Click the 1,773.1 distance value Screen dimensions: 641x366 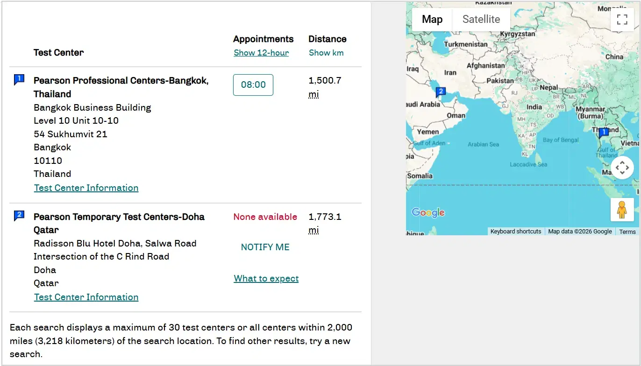pos(325,217)
